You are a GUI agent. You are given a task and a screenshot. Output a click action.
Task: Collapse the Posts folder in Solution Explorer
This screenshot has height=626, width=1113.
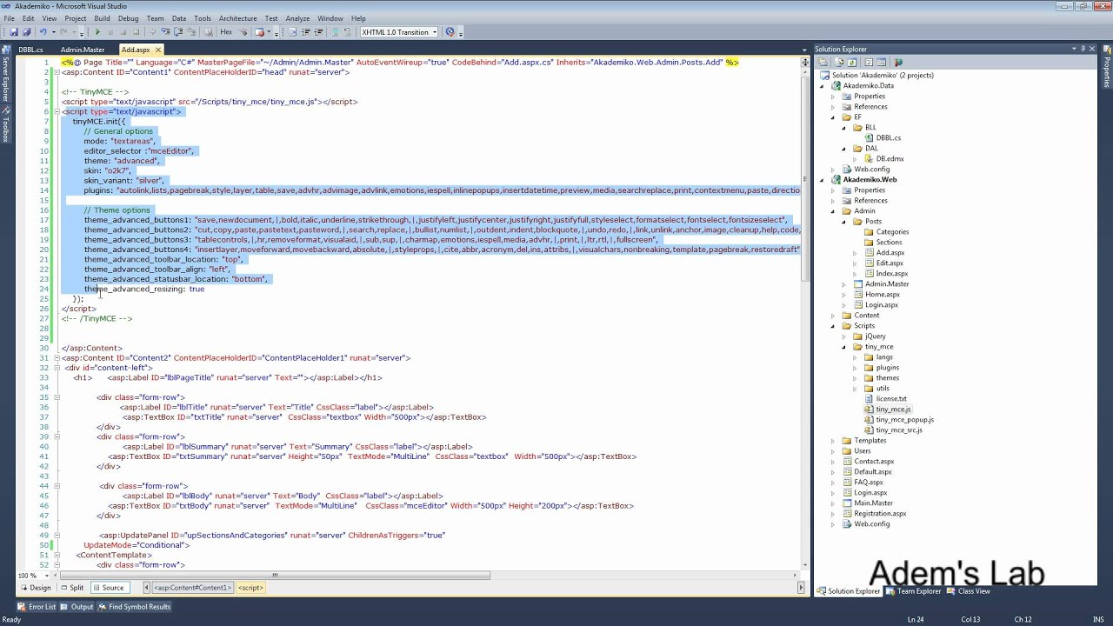(844, 222)
